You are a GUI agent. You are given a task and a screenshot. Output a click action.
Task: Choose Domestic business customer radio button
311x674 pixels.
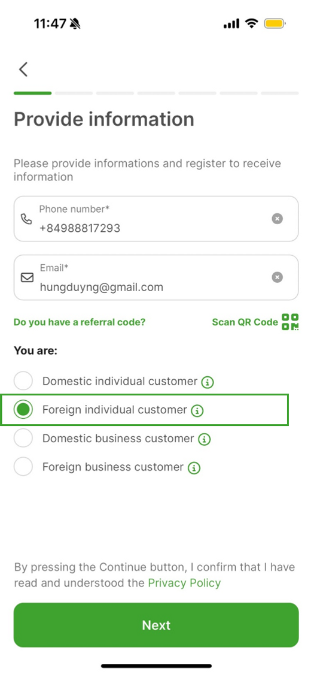[x=23, y=439]
